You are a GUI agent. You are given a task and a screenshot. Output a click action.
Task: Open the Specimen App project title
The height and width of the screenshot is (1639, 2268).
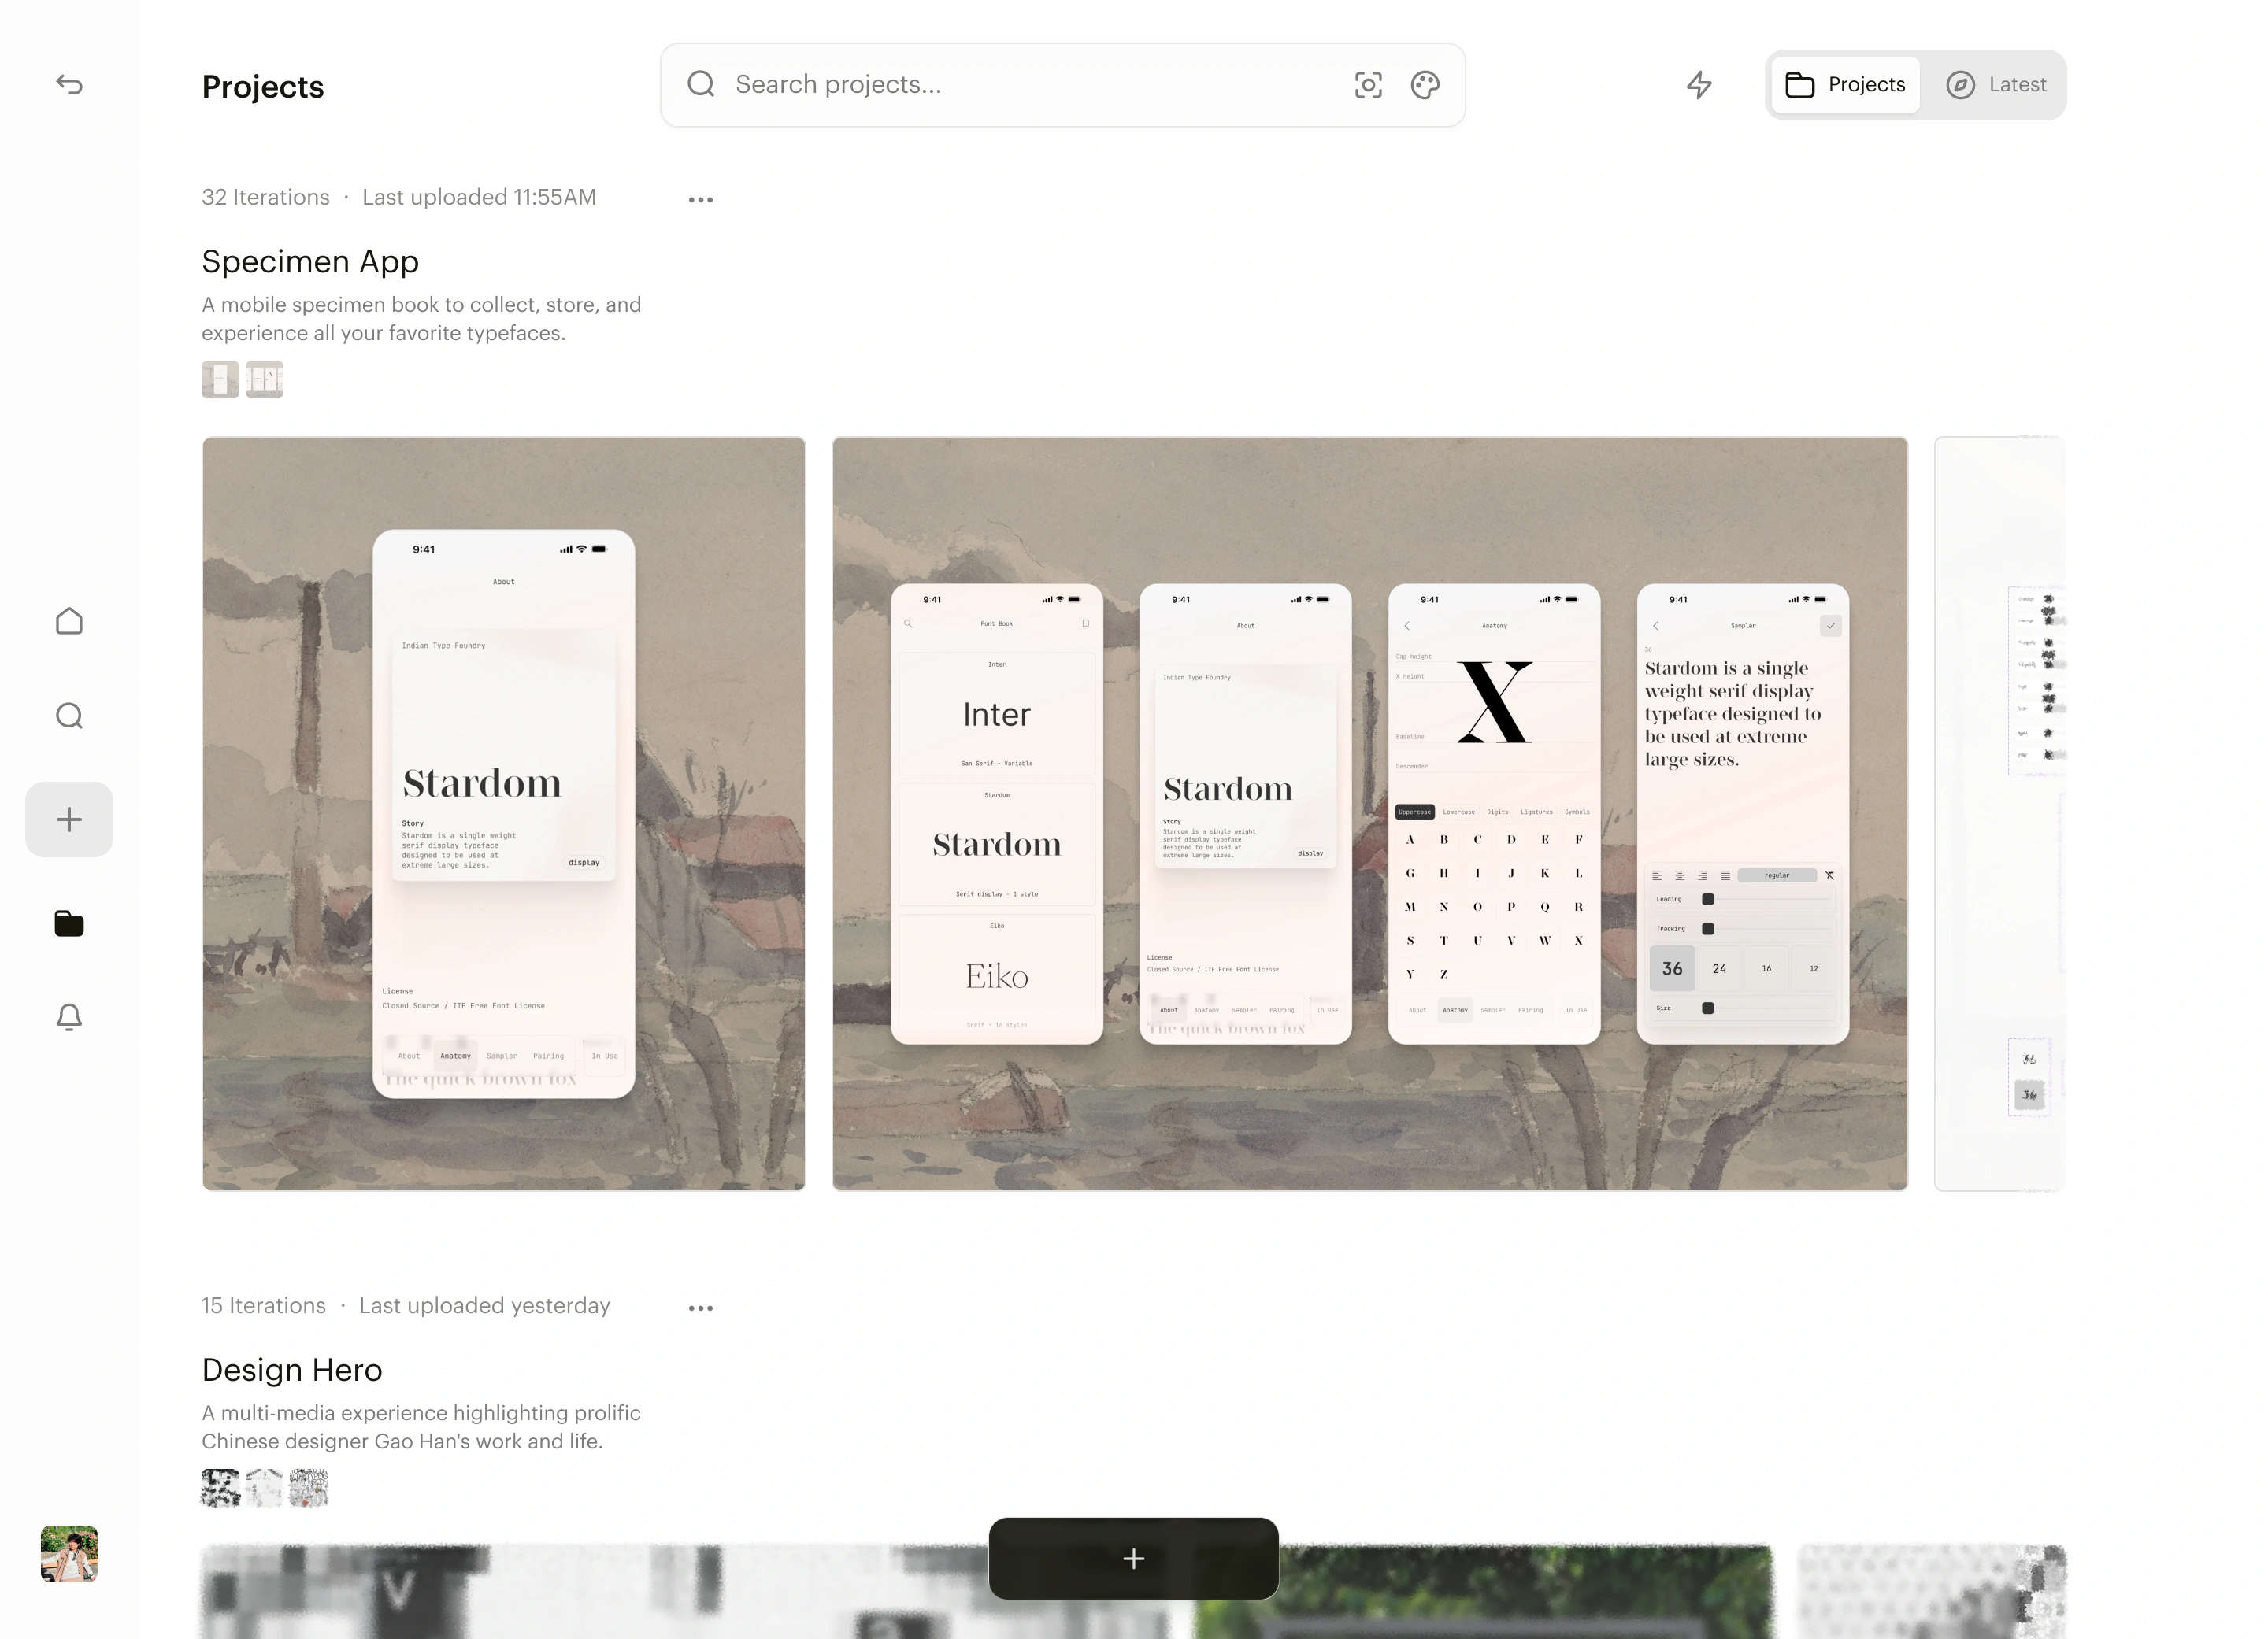click(x=310, y=262)
